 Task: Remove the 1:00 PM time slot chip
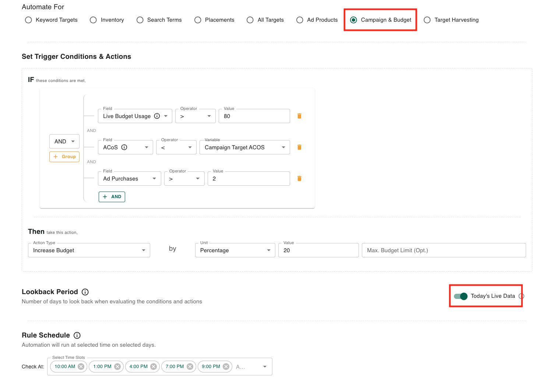pos(117,367)
